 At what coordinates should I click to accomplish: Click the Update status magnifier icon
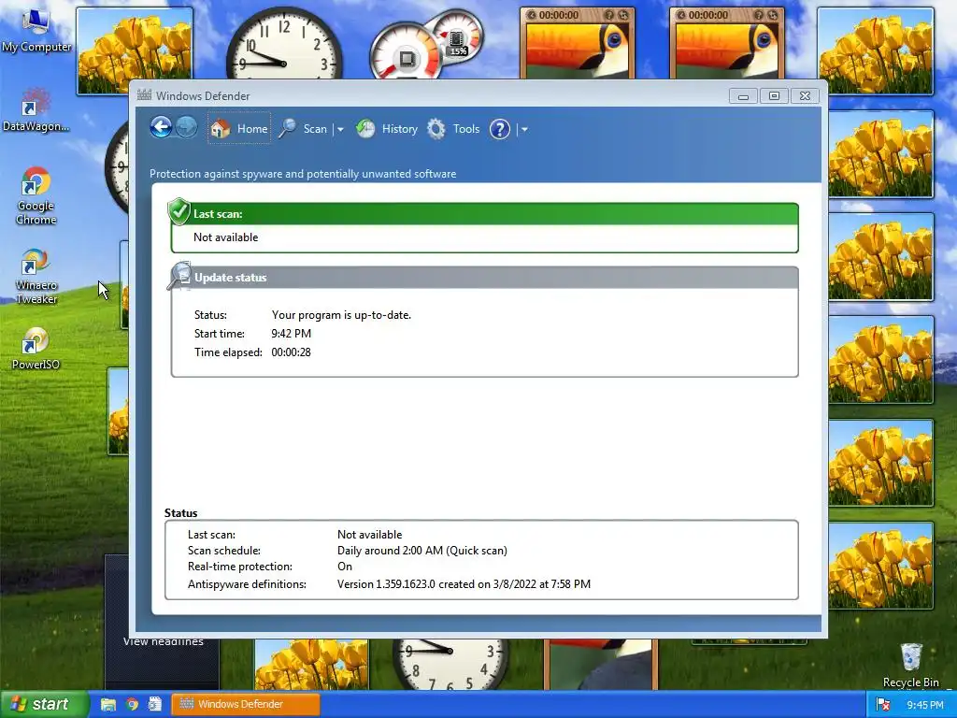tap(180, 276)
